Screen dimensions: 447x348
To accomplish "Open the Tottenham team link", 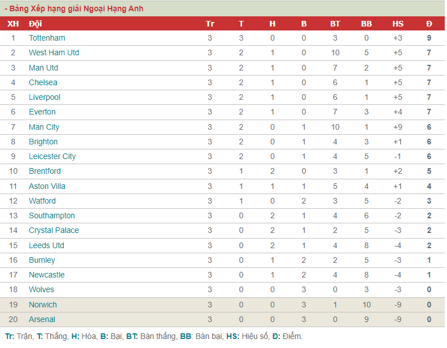I will click(47, 38).
